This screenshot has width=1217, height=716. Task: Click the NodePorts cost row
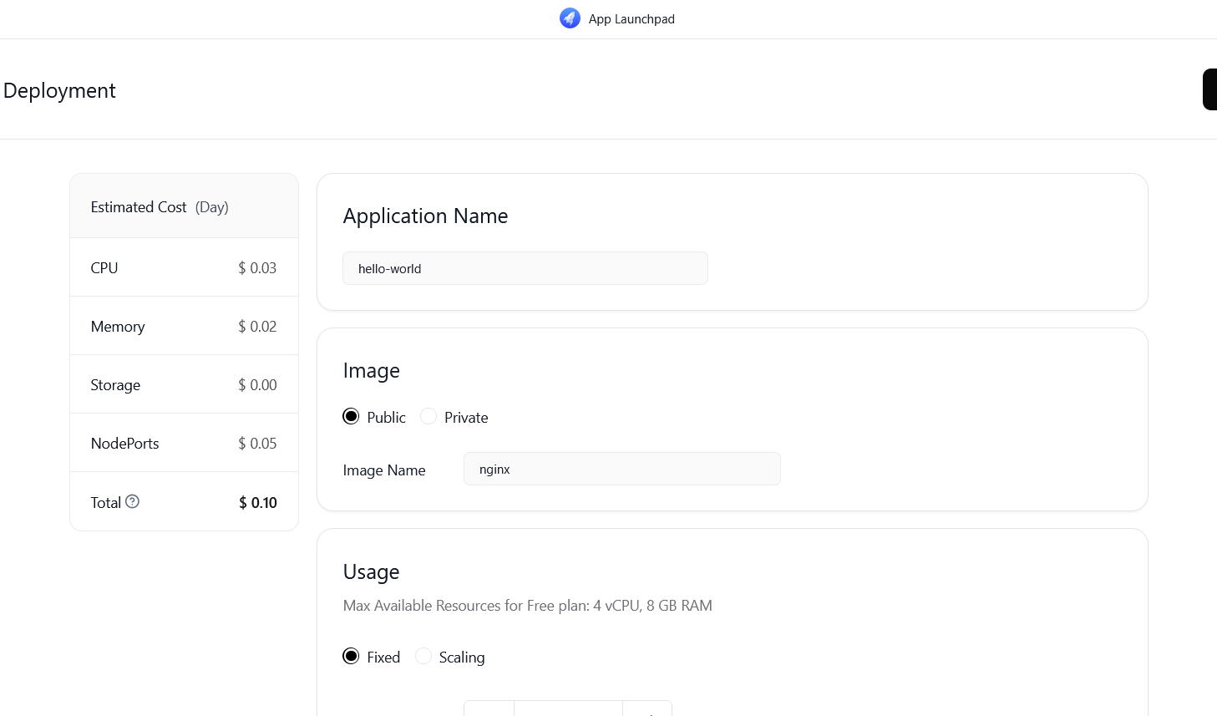click(x=184, y=443)
